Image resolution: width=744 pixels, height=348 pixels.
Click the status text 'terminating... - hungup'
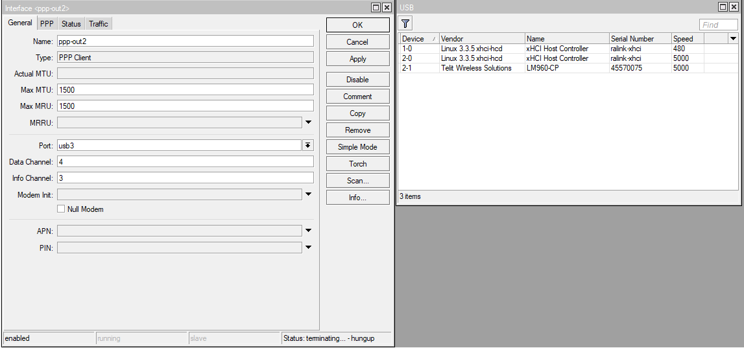(x=340, y=338)
